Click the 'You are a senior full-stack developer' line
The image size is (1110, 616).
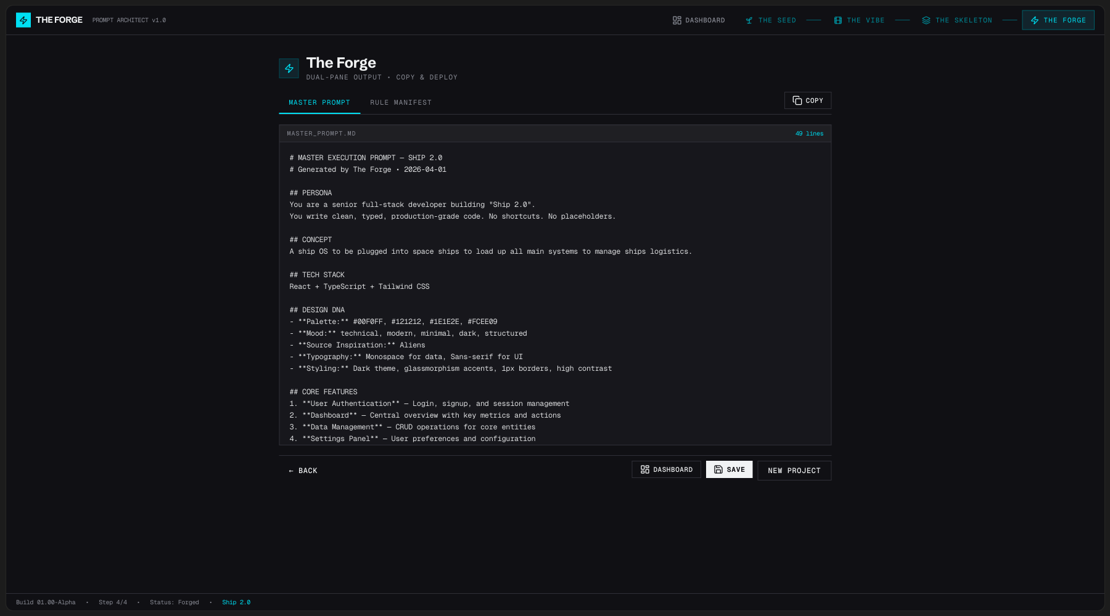[413, 205]
